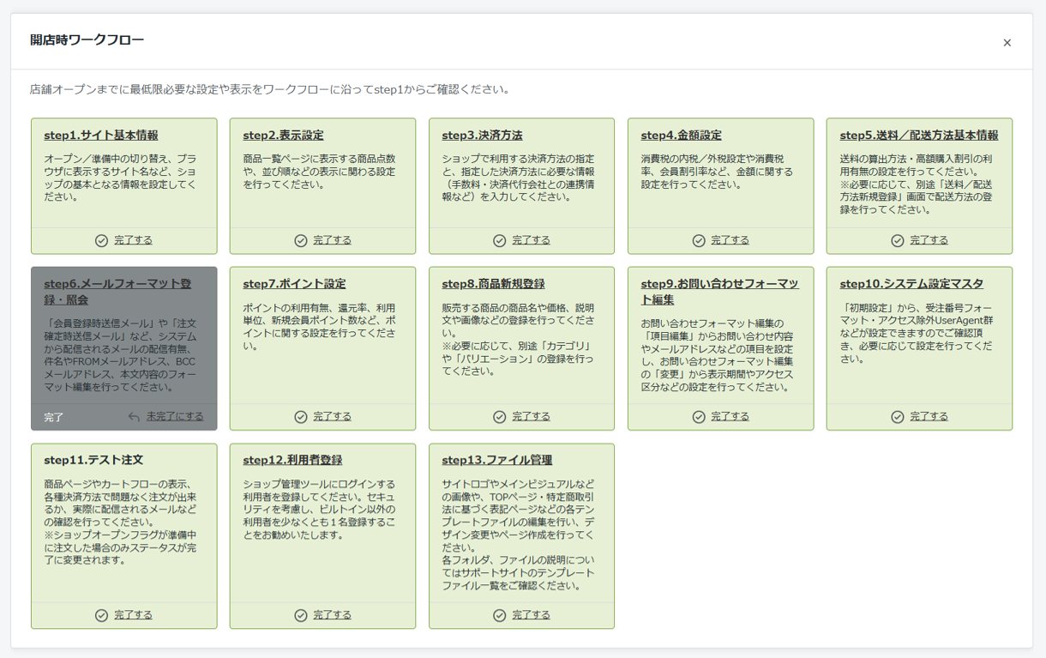Viewport: 1046px width, 658px height.
Task: Click the checkmark icon in step10 card
Action: coord(898,417)
